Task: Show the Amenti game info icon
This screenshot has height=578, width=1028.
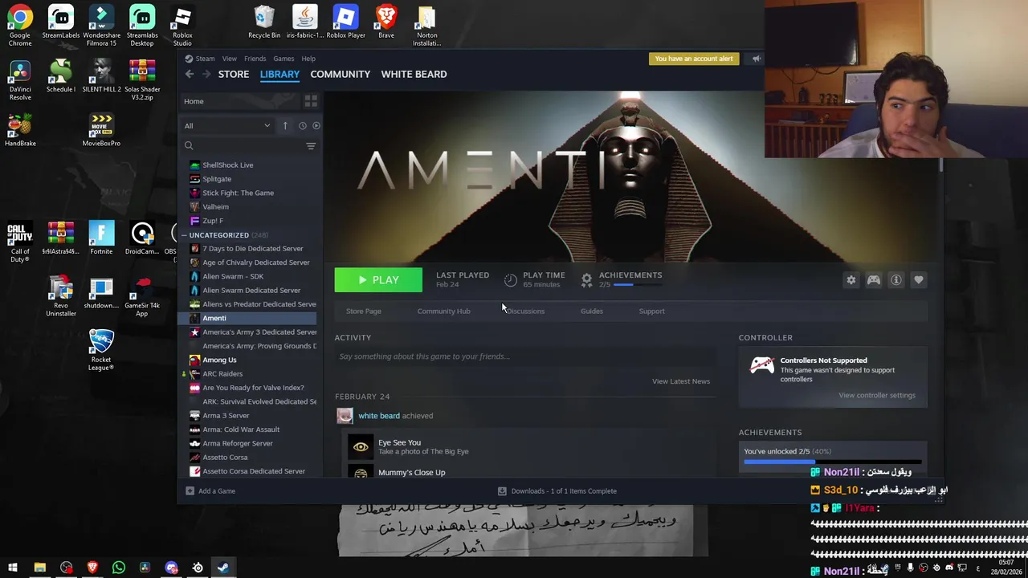Action: [896, 279]
